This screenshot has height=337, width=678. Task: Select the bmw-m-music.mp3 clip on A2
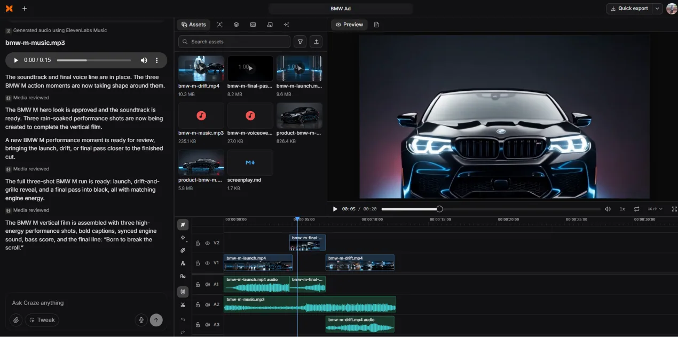pos(310,304)
